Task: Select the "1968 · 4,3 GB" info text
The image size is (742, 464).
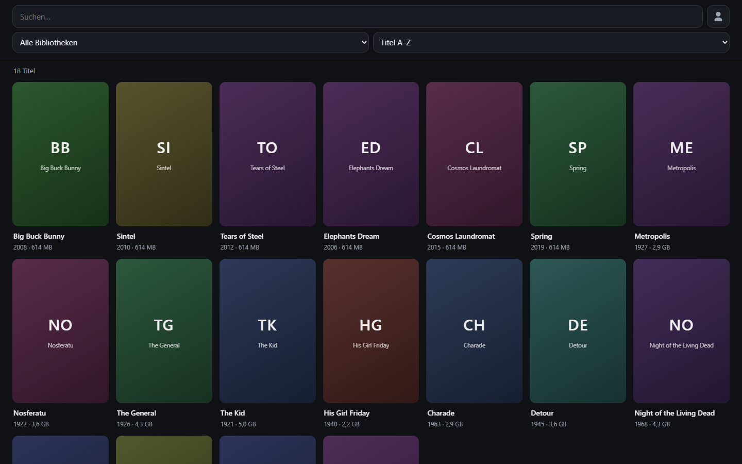Action: pyautogui.click(x=652, y=424)
